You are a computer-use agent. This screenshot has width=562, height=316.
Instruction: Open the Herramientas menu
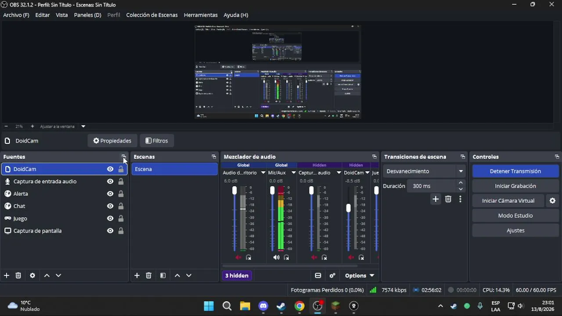pyautogui.click(x=201, y=15)
